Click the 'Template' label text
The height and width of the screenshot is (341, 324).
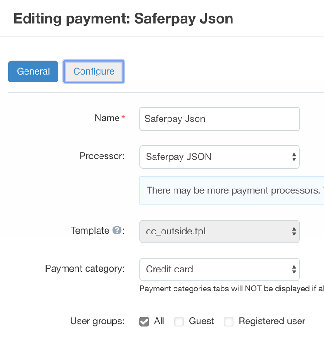point(90,230)
